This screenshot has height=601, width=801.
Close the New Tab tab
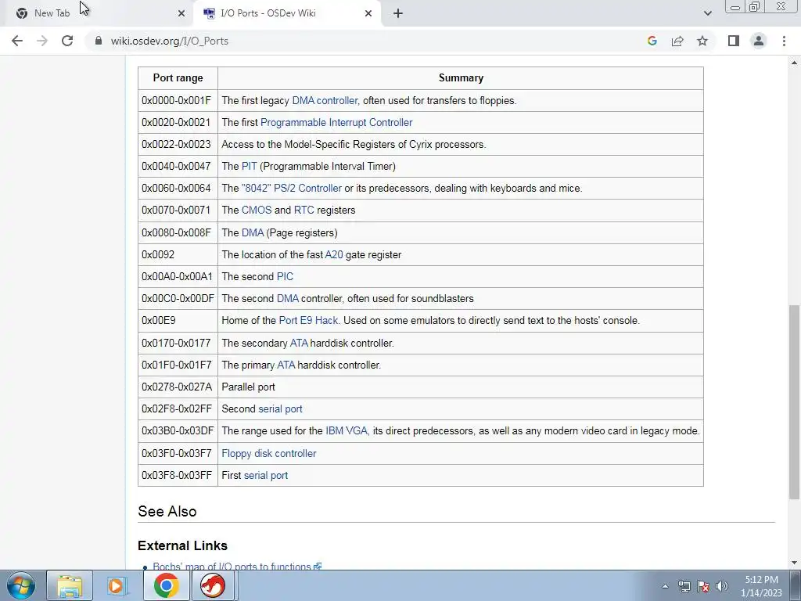(x=181, y=13)
